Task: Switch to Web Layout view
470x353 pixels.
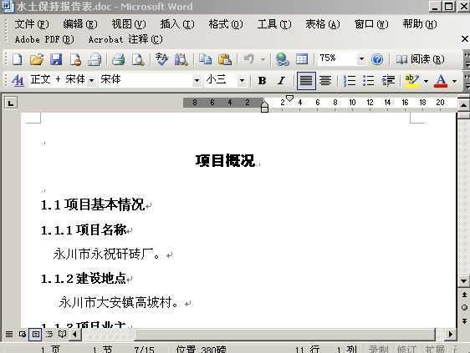Action: click(x=23, y=334)
